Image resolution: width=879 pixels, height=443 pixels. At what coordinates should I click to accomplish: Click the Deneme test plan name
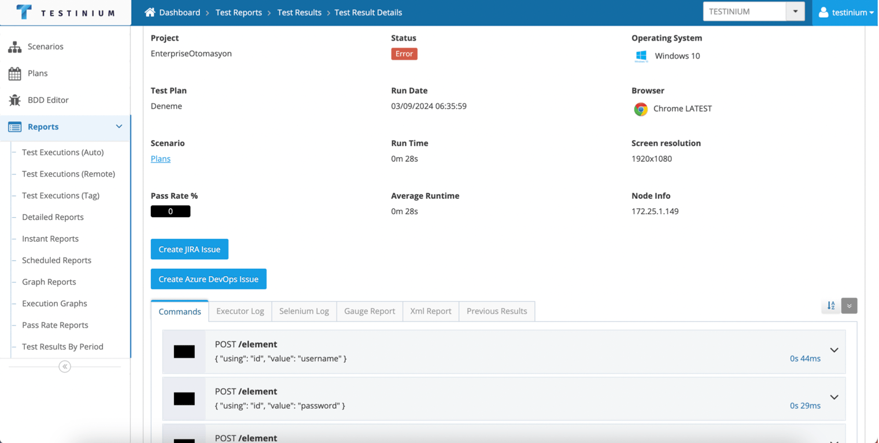[167, 106]
